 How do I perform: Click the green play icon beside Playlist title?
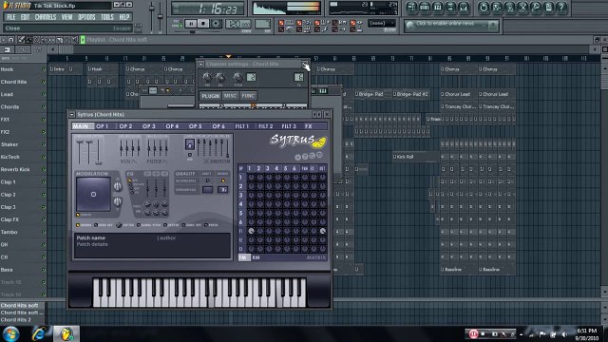(x=83, y=40)
